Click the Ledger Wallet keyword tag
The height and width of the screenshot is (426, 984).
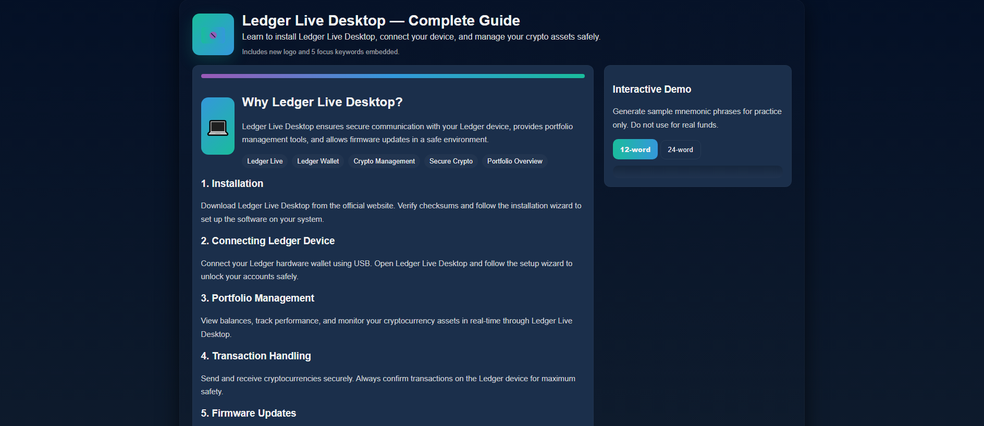click(318, 161)
